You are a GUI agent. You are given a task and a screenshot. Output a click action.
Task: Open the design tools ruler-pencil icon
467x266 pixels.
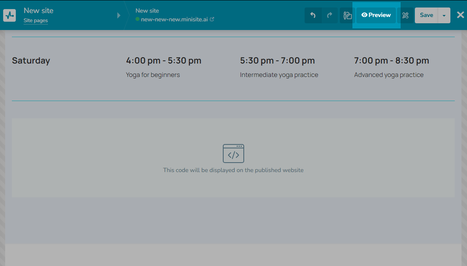coord(405,15)
